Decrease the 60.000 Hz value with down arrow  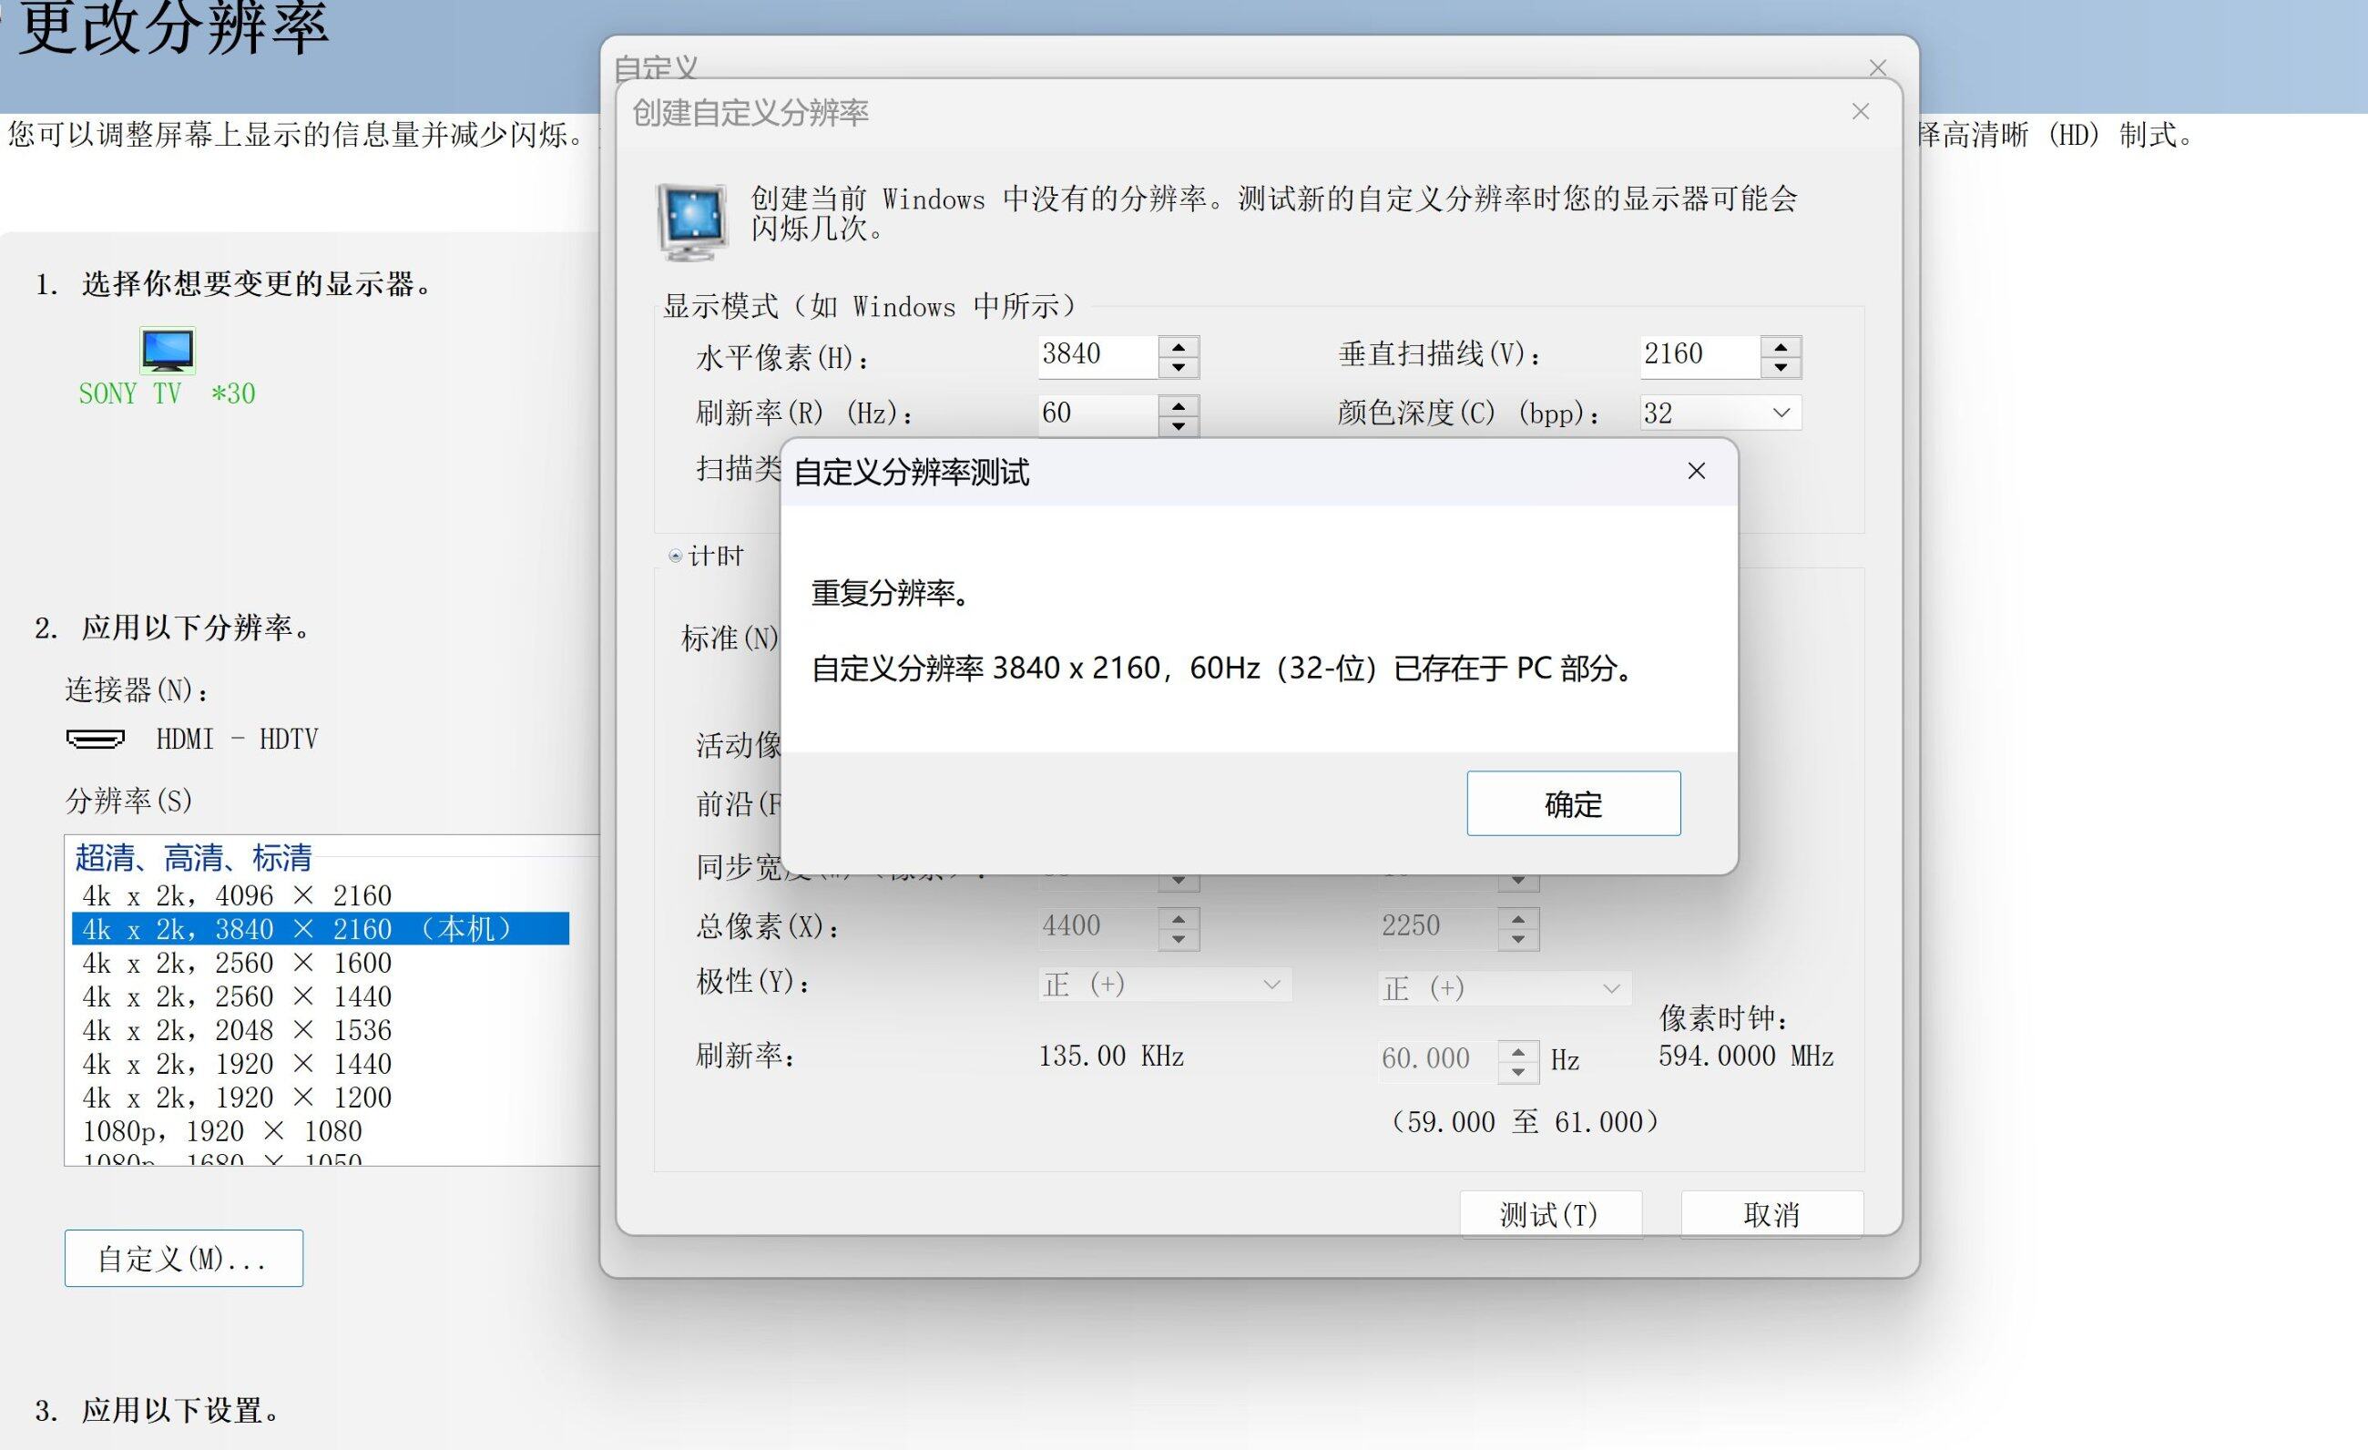pyautogui.click(x=1518, y=1071)
